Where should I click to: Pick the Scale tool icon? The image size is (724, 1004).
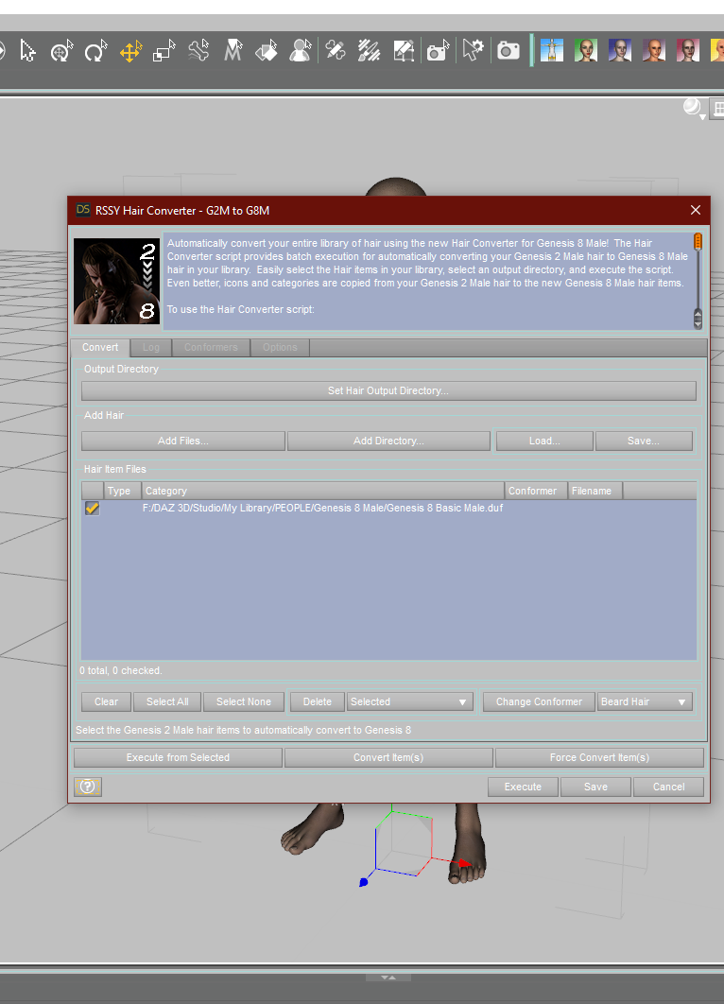click(164, 51)
